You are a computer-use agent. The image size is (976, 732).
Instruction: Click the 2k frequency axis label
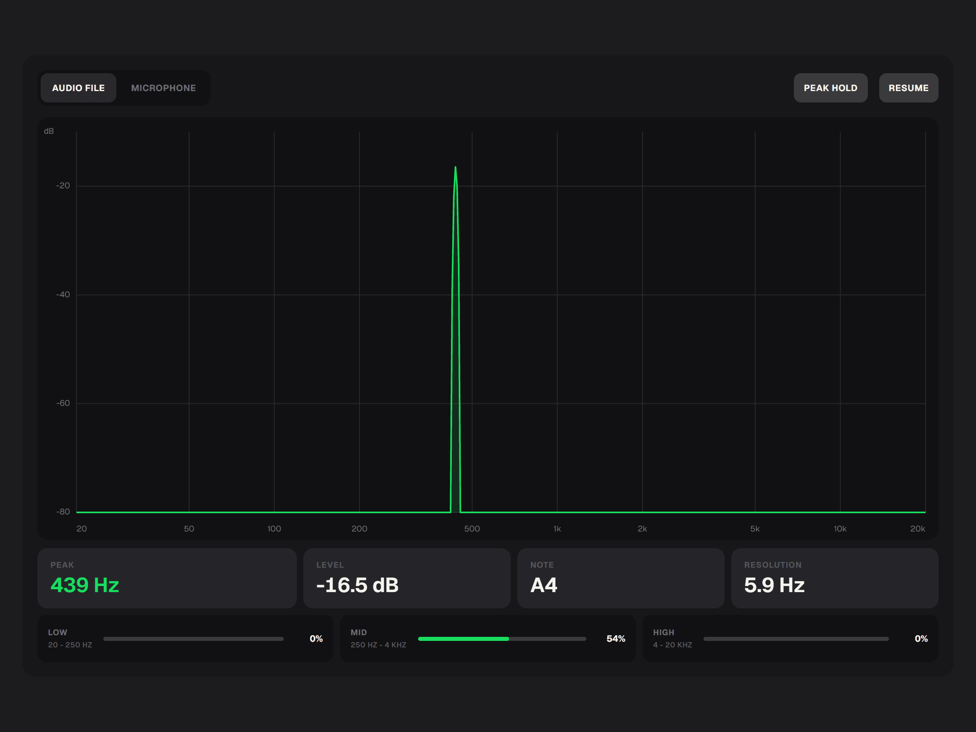coord(642,529)
